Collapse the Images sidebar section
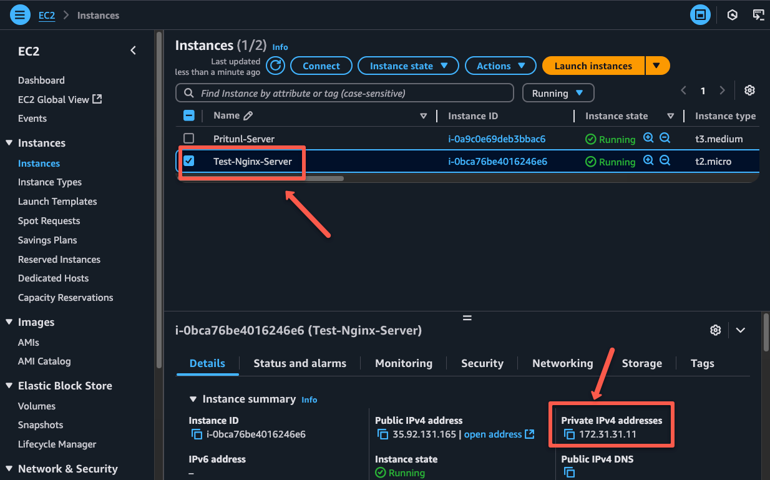This screenshot has height=480, width=770. click(9, 322)
